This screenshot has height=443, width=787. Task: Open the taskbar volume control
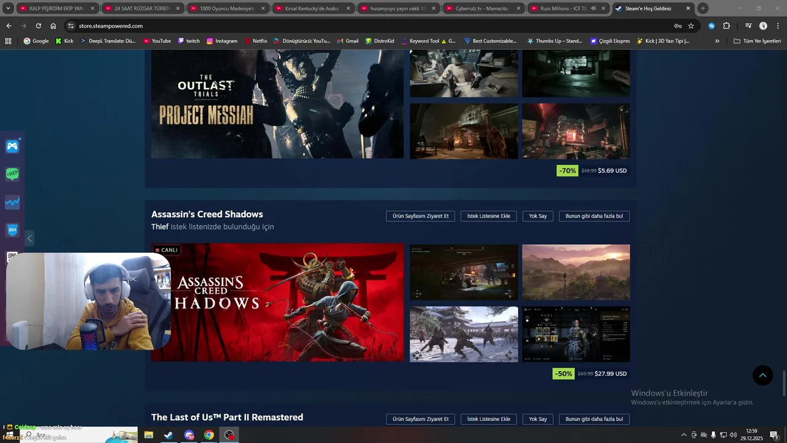(733, 435)
